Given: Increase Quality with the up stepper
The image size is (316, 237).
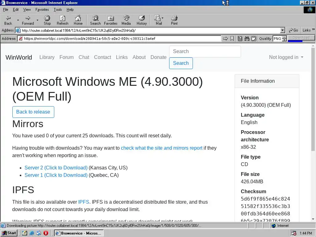Looking at the screenshot, I should 284,37.
